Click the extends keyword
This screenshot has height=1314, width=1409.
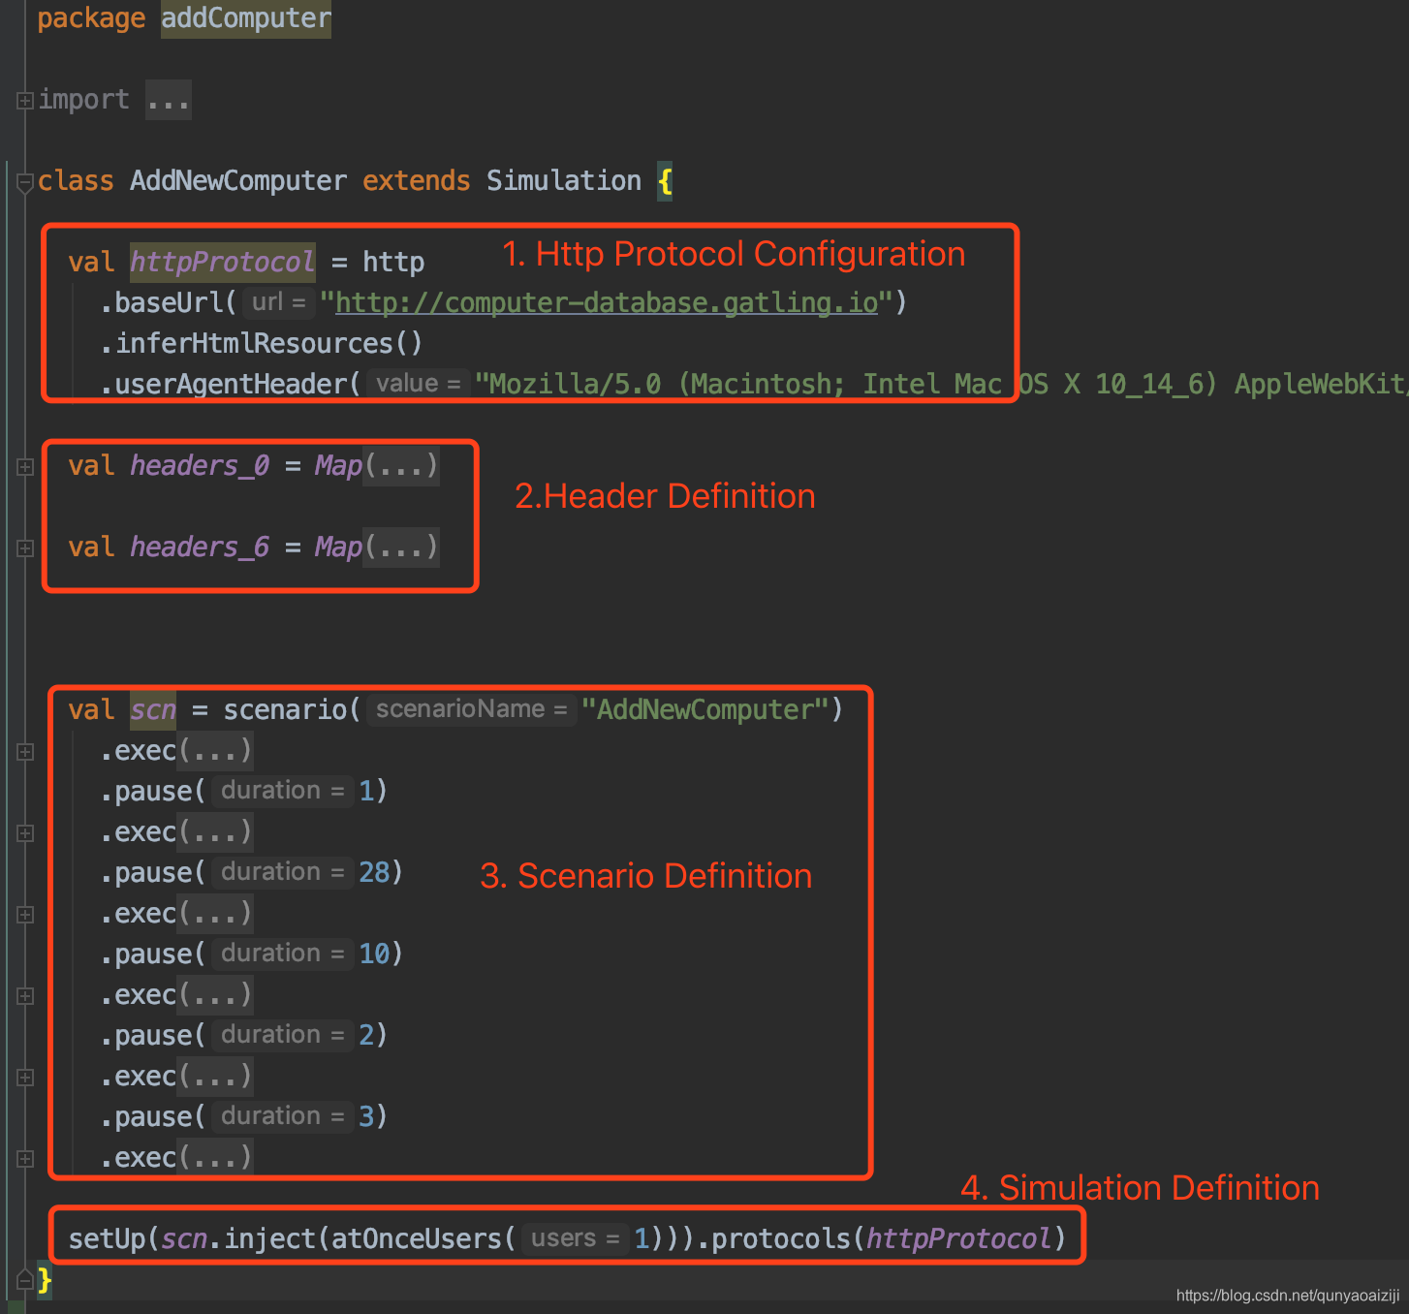click(417, 181)
